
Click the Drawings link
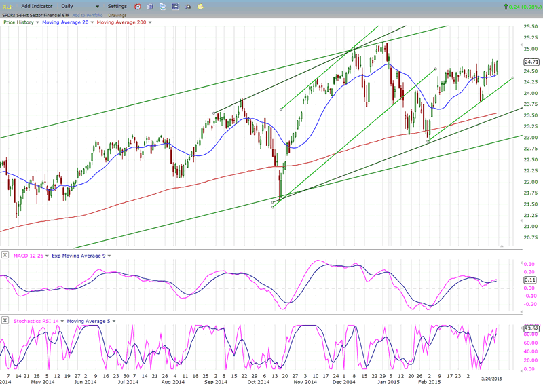117,15
